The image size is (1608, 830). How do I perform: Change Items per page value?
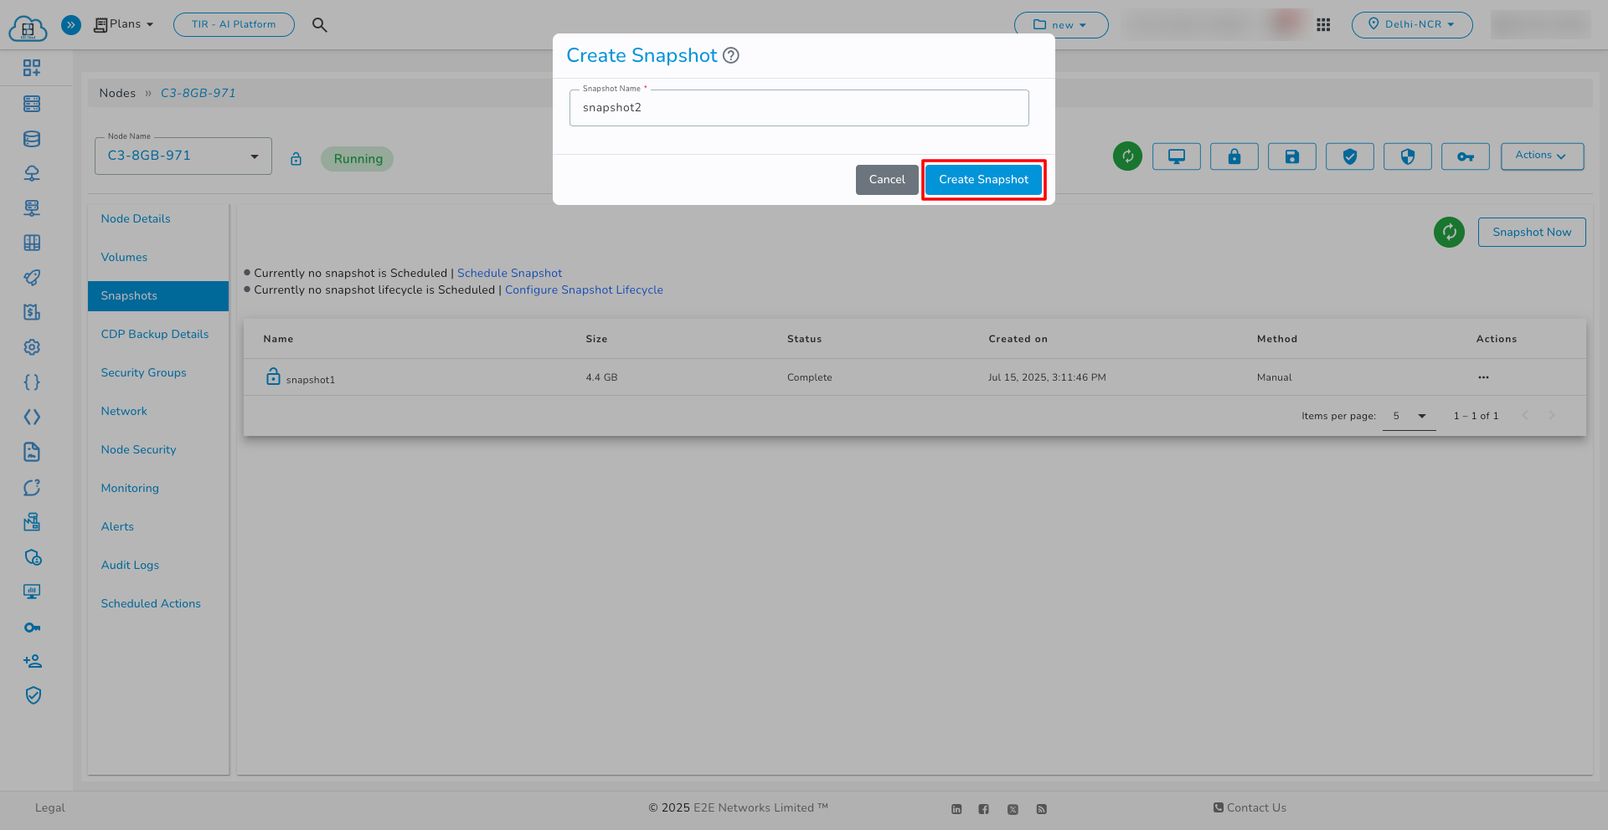click(x=1408, y=416)
